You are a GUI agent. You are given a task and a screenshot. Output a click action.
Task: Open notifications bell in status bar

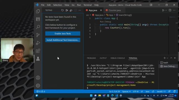[174, 91]
